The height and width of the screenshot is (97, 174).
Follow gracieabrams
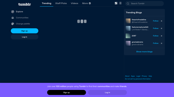tap(156, 43)
